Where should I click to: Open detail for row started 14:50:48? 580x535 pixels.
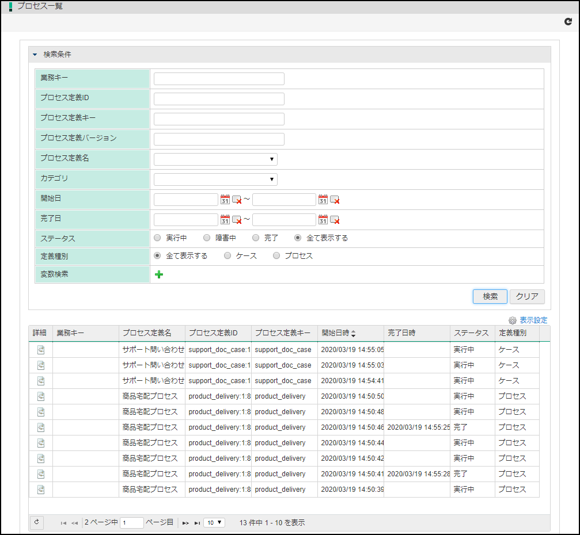point(41,411)
